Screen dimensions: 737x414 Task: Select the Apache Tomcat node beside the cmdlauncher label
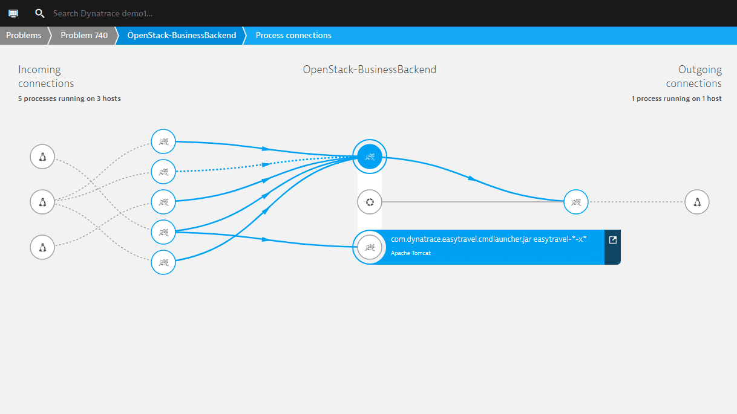[370, 247]
